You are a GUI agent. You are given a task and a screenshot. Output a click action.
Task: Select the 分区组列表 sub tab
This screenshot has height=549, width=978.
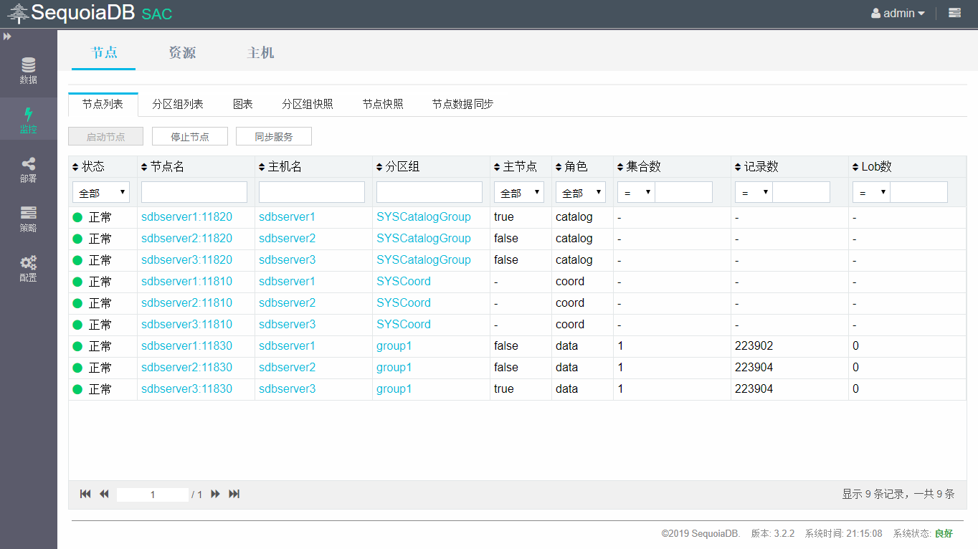178,104
